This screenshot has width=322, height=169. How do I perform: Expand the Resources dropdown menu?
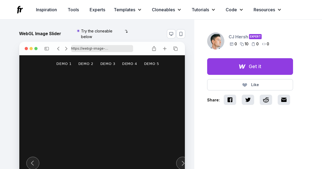(267, 10)
